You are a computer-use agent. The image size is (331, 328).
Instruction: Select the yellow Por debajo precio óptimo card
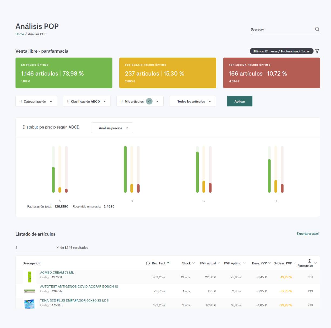(x=168, y=73)
